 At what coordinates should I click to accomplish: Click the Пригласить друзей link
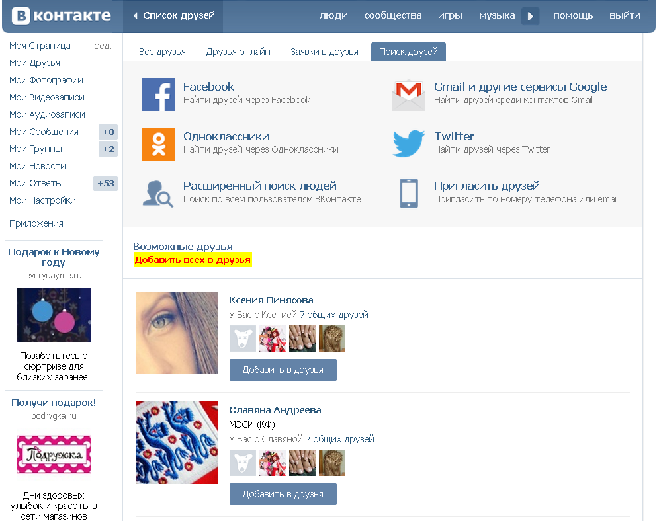click(486, 186)
